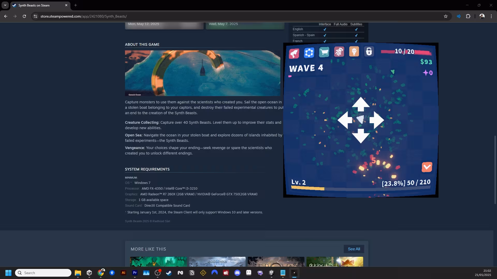Go forward in browser history
Image resolution: width=497 pixels, height=279 pixels.
click(x=15, y=16)
